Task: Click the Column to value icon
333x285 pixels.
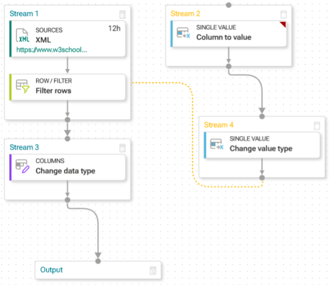Action: [184, 33]
